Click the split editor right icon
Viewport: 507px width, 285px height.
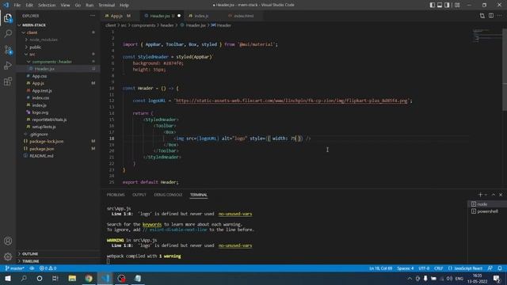tap(491, 16)
